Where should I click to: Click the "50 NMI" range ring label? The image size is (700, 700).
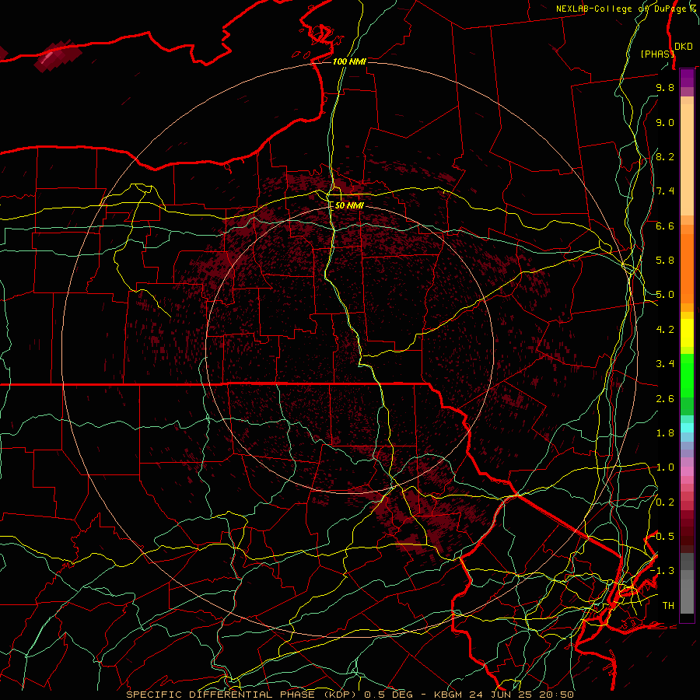point(349,205)
